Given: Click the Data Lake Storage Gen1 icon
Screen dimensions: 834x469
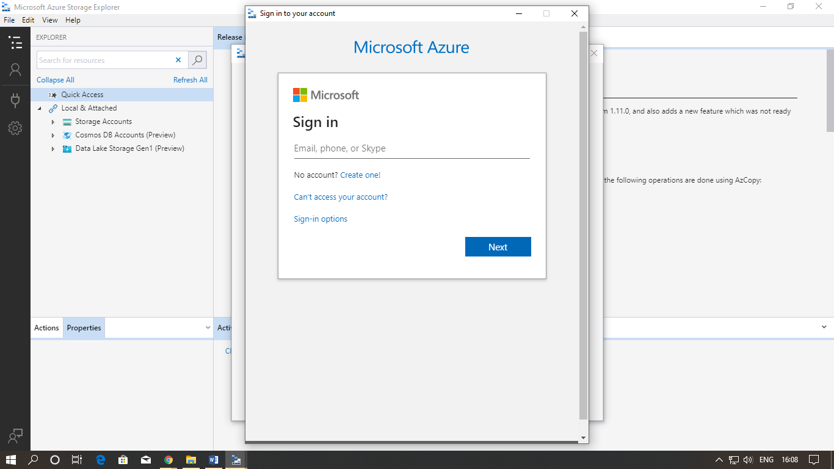Looking at the screenshot, I should pyautogui.click(x=67, y=148).
